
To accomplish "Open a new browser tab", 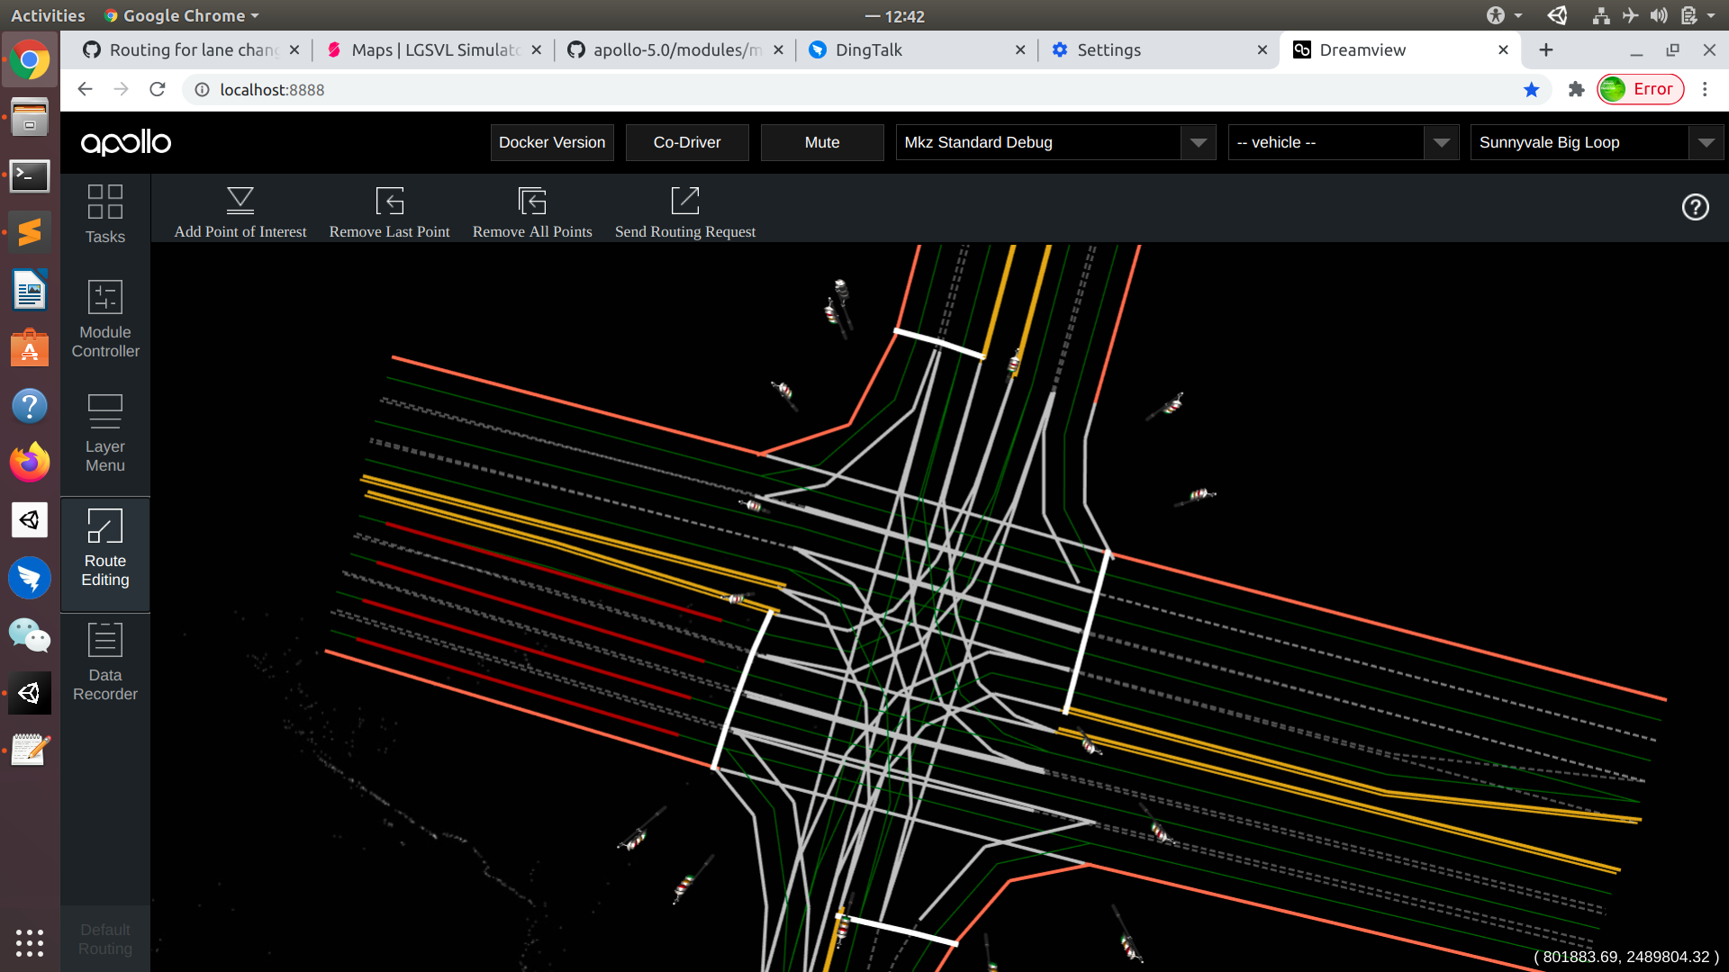I will [x=1546, y=50].
